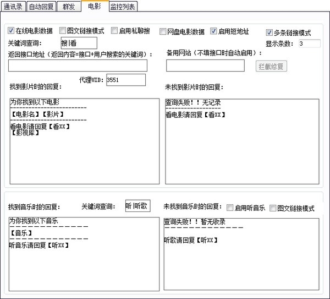
Task: Open the 自动回复 tab
Action: point(41,6)
